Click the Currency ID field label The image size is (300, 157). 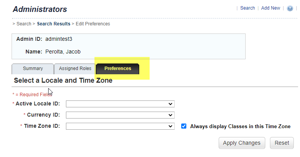(x=44, y=115)
